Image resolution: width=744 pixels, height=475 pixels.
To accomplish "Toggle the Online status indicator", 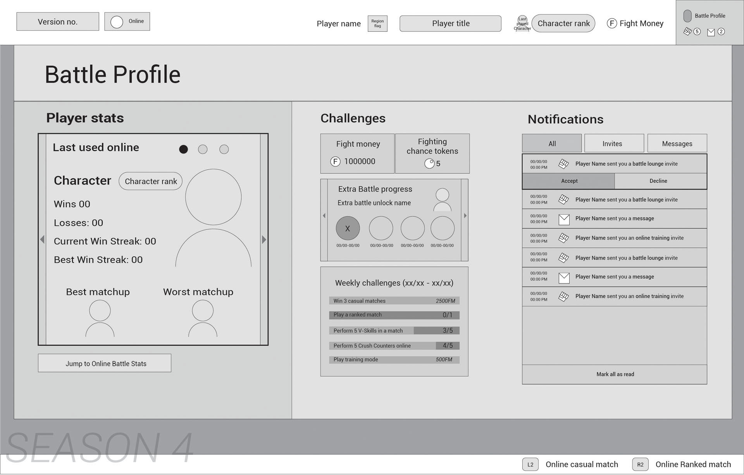I will pyautogui.click(x=117, y=22).
